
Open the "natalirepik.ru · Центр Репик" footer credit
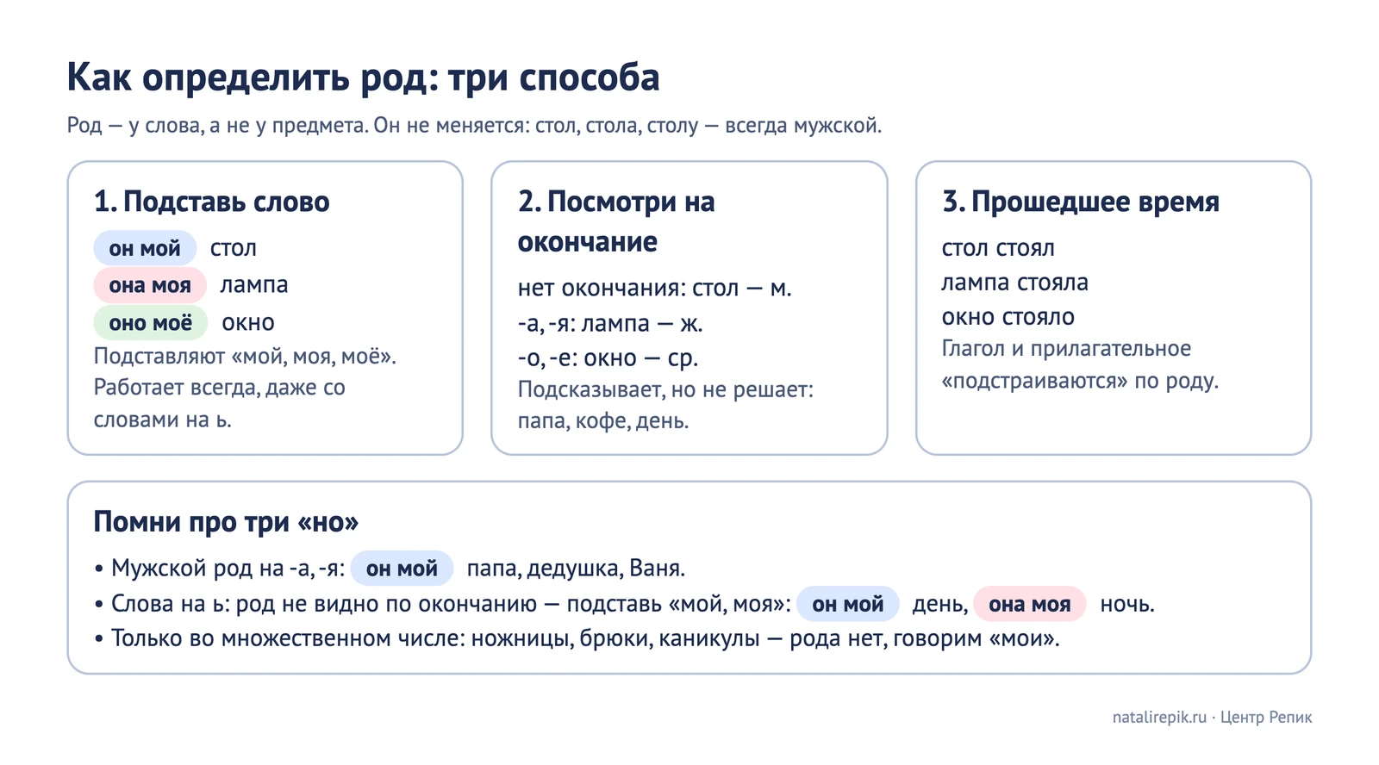(x=1212, y=718)
